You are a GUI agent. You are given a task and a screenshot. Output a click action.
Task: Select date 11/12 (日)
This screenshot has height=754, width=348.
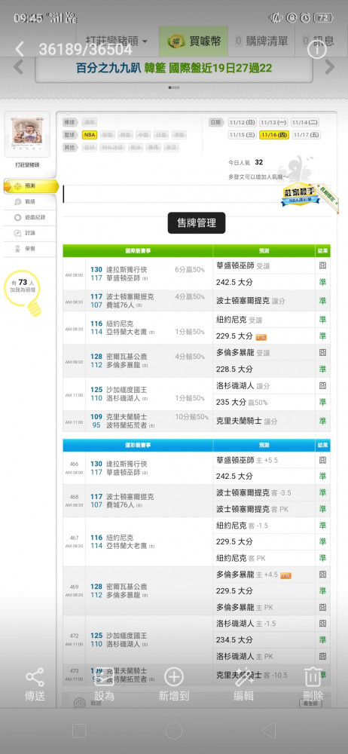pyautogui.click(x=243, y=123)
